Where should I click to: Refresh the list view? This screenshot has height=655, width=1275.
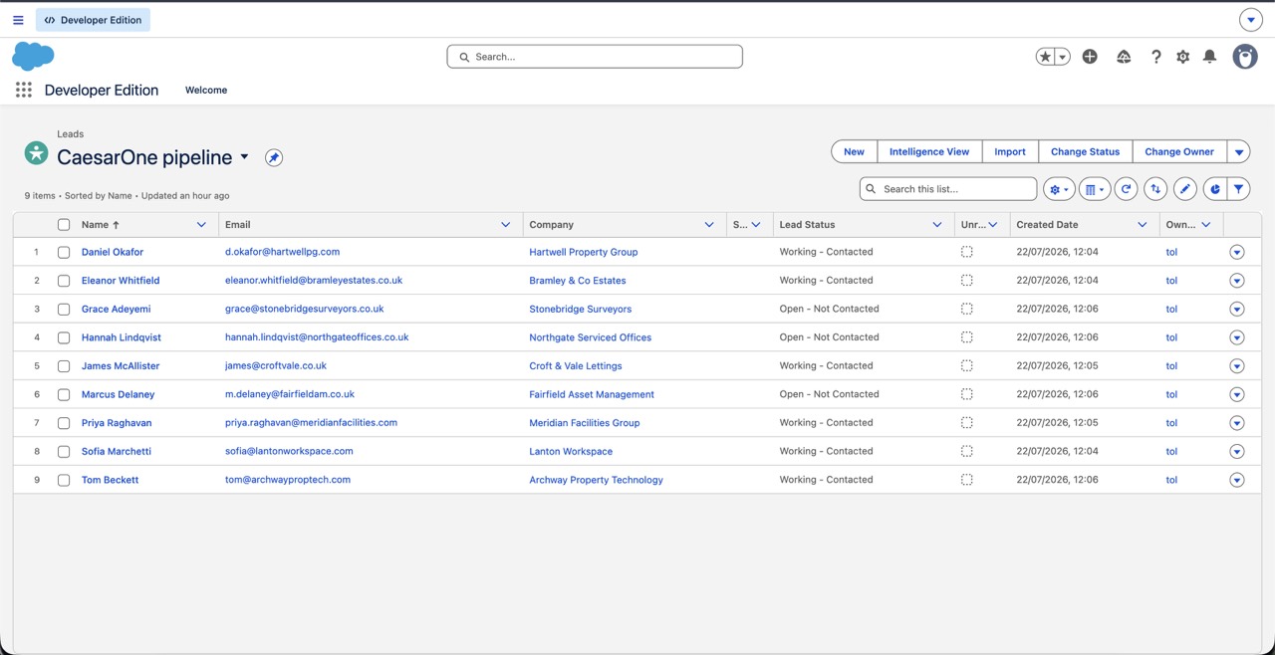(1126, 189)
